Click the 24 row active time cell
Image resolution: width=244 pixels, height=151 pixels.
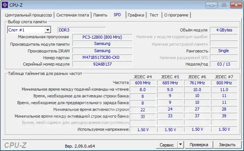pyautogui.click(x=170, y=109)
